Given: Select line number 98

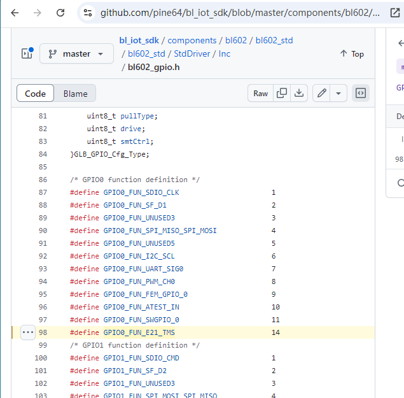Looking at the screenshot, I should coord(43,332).
